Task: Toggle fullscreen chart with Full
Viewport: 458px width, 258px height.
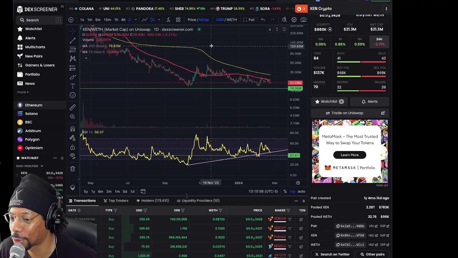Action: 249,20
